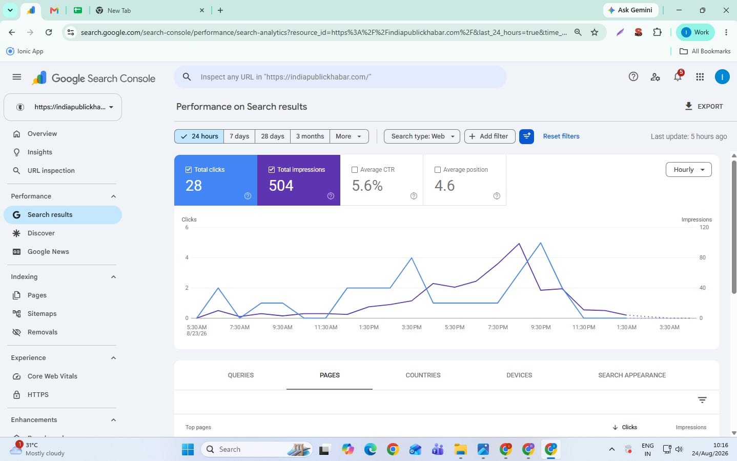Click the Export button
The image size is (737, 461).
[704, 107]
